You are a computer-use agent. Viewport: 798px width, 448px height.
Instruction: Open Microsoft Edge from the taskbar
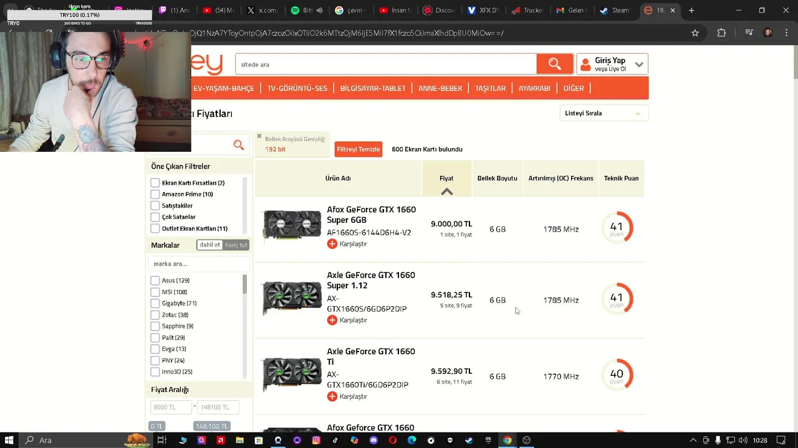click(411, 440)
